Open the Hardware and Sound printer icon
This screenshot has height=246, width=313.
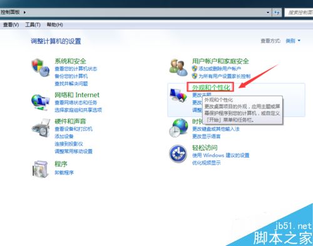click(x=41, y=128)
